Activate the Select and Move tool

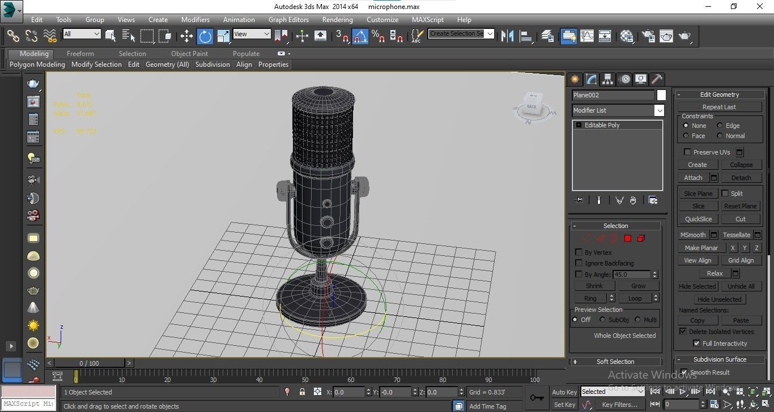coord(186,36)
